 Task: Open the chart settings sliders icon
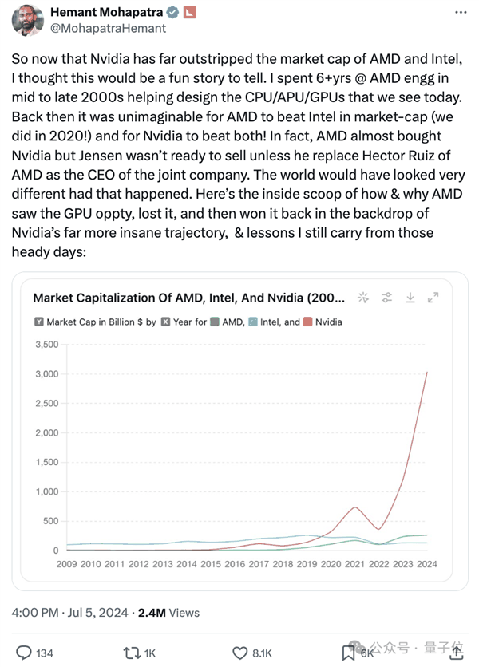tap(387, 298)
